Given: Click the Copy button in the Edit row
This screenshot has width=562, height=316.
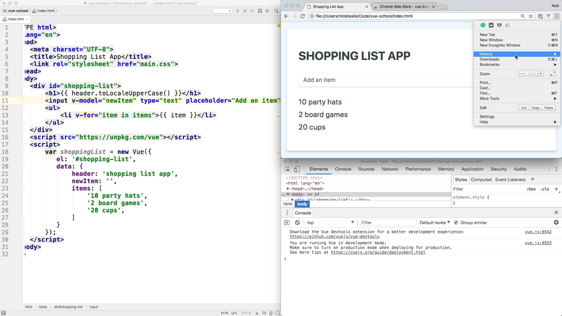Looking at the screenshot, I should coord(536,108).
